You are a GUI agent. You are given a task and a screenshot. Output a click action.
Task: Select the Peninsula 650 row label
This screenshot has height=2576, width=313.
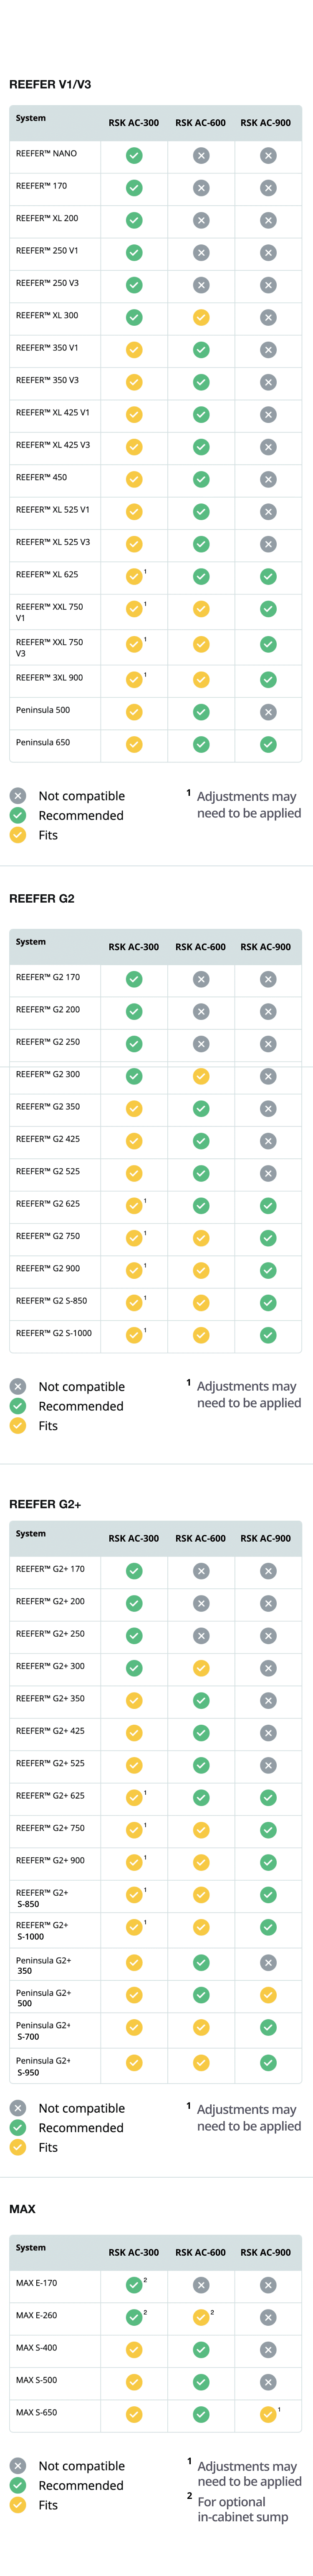43,742
